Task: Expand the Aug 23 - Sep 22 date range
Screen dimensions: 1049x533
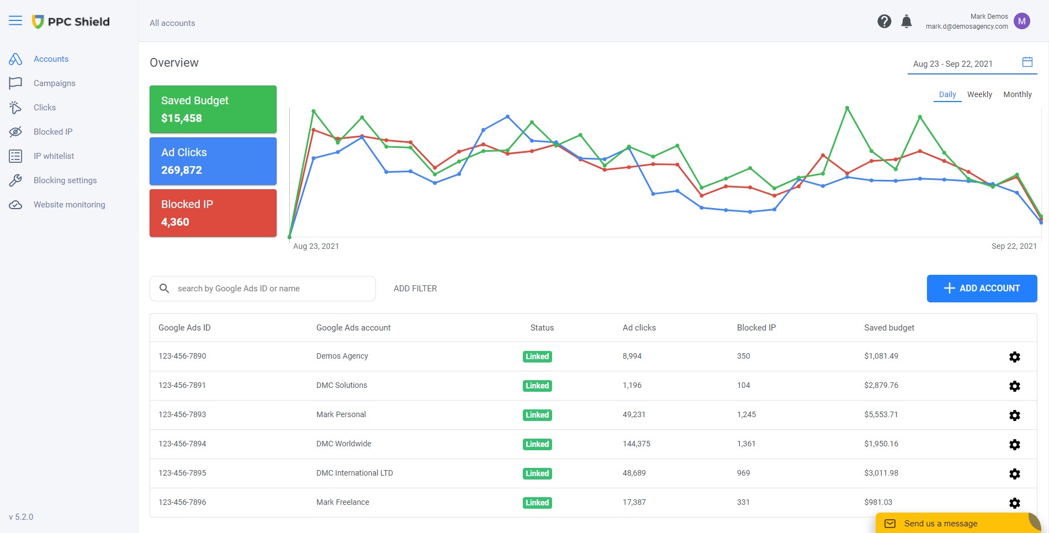Action: pos(952,64)
